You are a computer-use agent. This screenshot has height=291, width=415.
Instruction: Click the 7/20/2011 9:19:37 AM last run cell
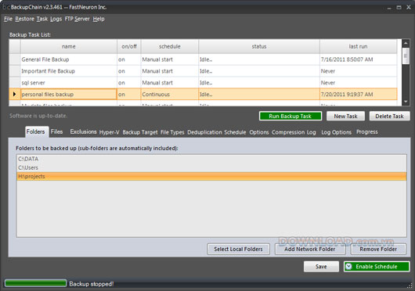tap(359, 95)
